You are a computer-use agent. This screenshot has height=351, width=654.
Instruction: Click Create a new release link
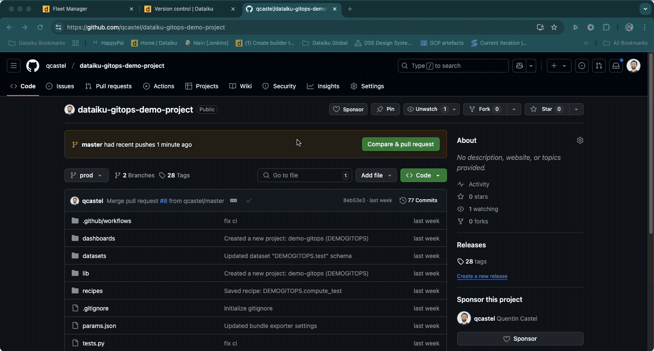(482, 276)
